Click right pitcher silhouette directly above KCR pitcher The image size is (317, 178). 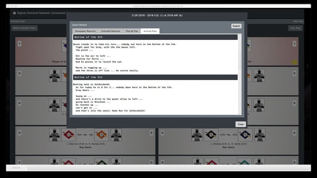coord(259,105)
